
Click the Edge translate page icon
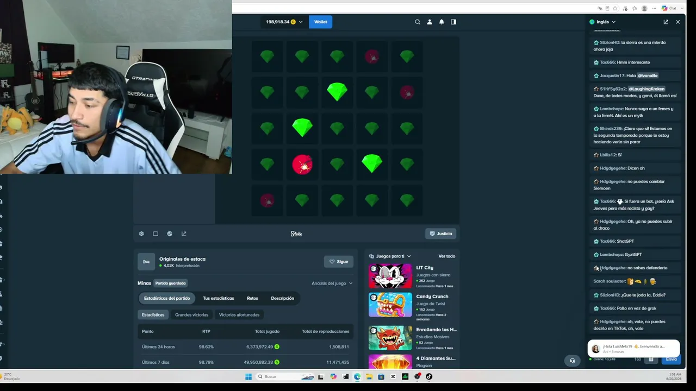tap(600, 8)
